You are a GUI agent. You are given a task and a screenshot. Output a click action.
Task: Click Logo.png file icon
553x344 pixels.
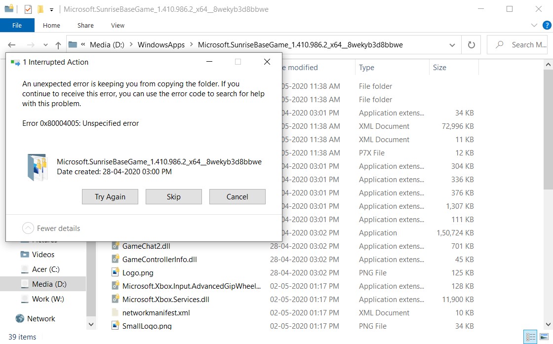[x=116, y=272]
